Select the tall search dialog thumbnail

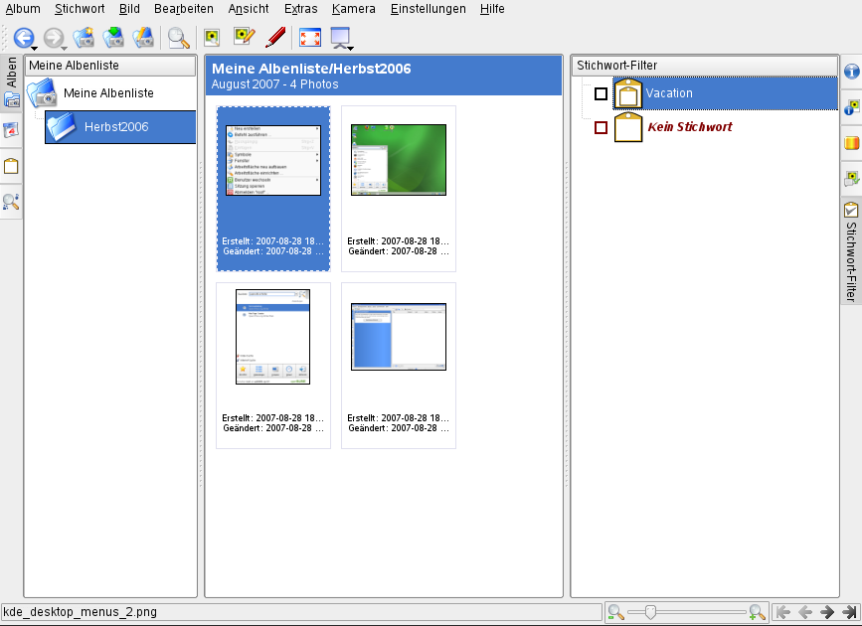(x=273, y=366)
